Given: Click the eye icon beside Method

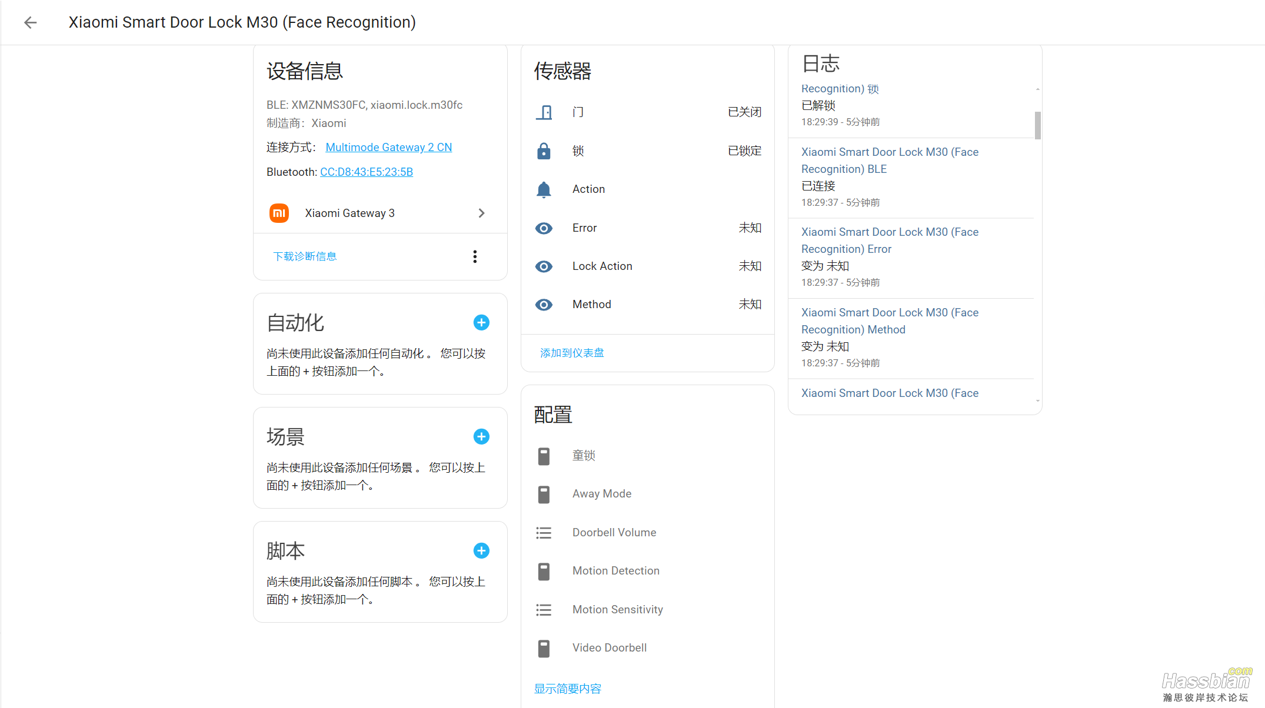Looking at the screenshot, I should point(544,305).
